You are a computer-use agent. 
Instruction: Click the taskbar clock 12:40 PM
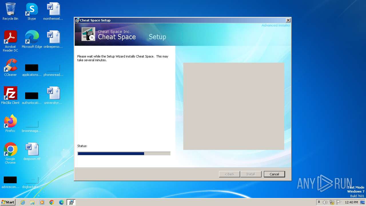[351, 202]
